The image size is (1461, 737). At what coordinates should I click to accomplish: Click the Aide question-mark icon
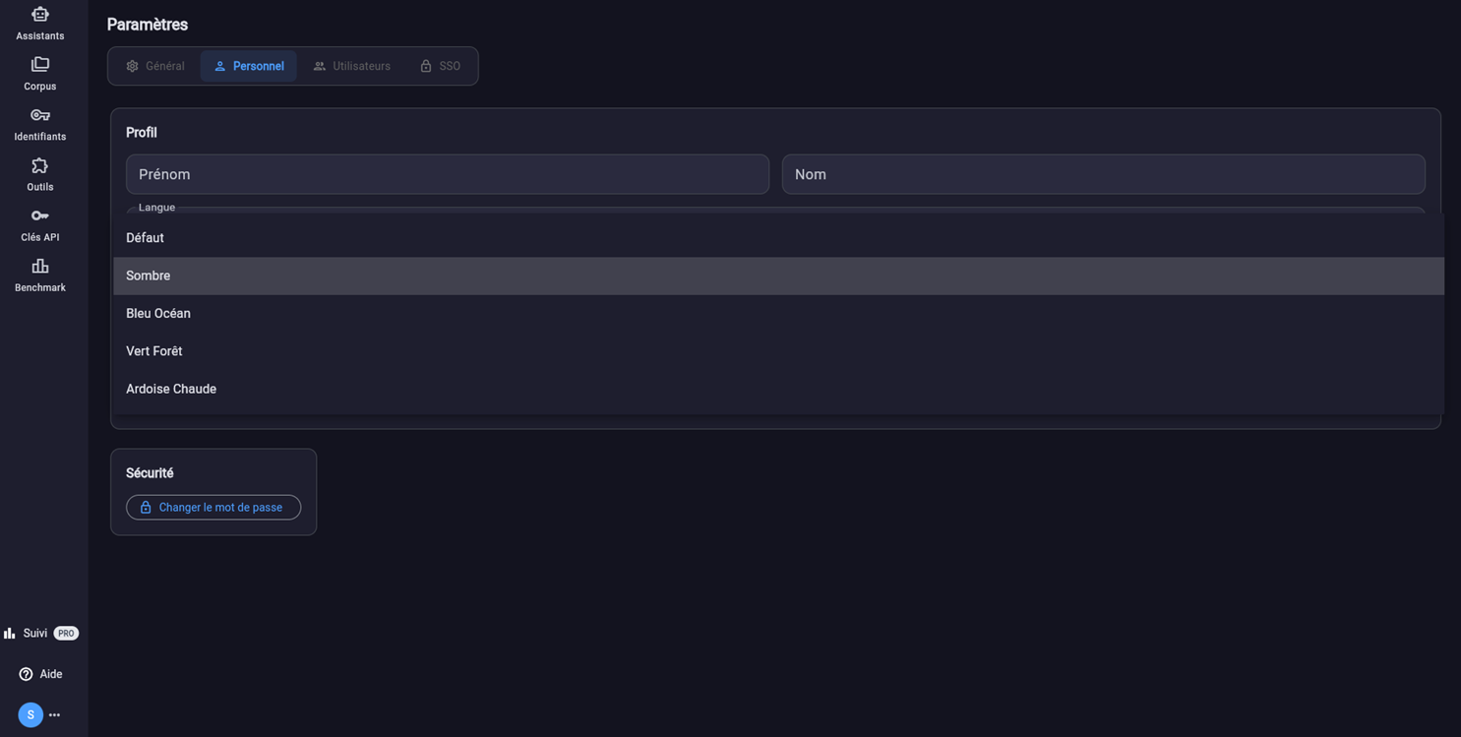click(26, 674)
